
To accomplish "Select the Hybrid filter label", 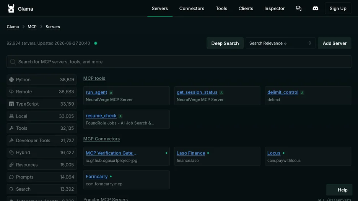I will point(23,153).
